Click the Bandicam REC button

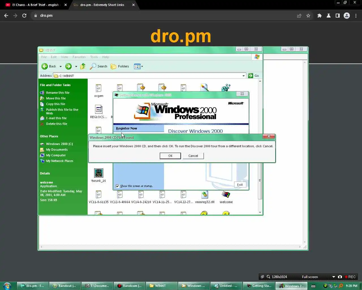tap(350, 277)
